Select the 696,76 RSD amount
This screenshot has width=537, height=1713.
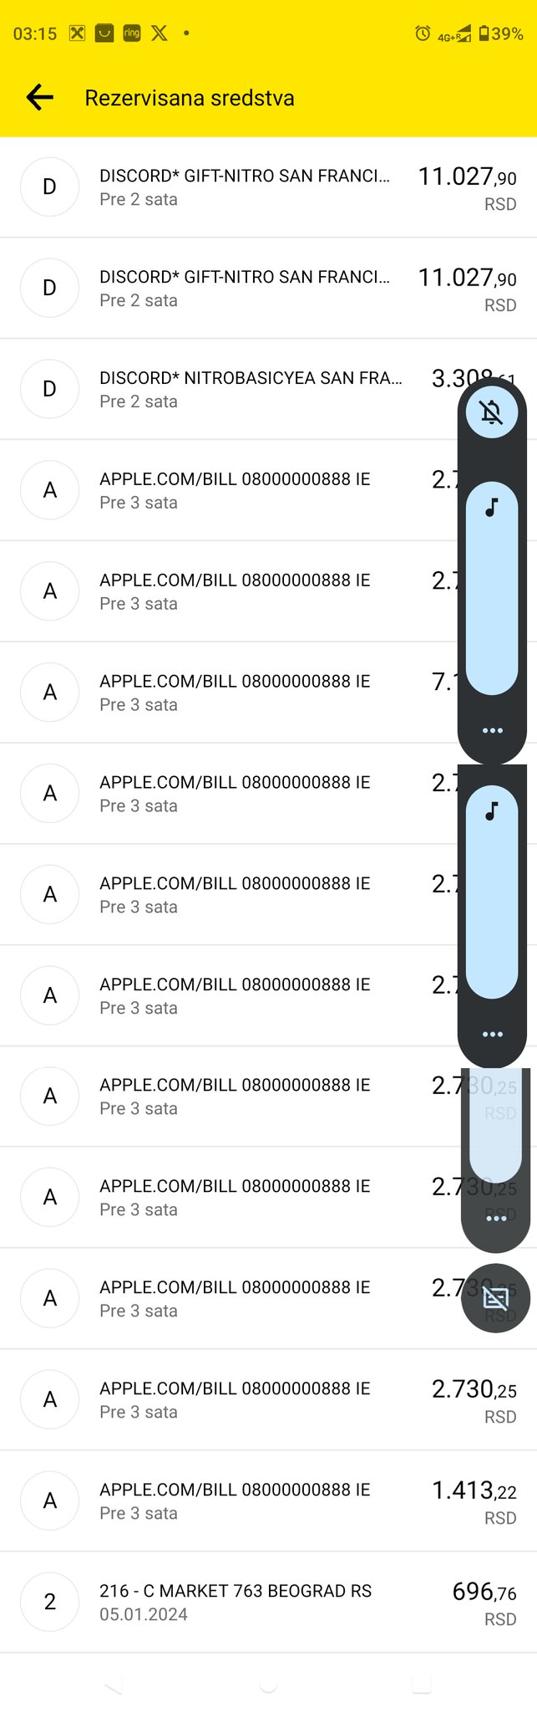(484, 1603)
